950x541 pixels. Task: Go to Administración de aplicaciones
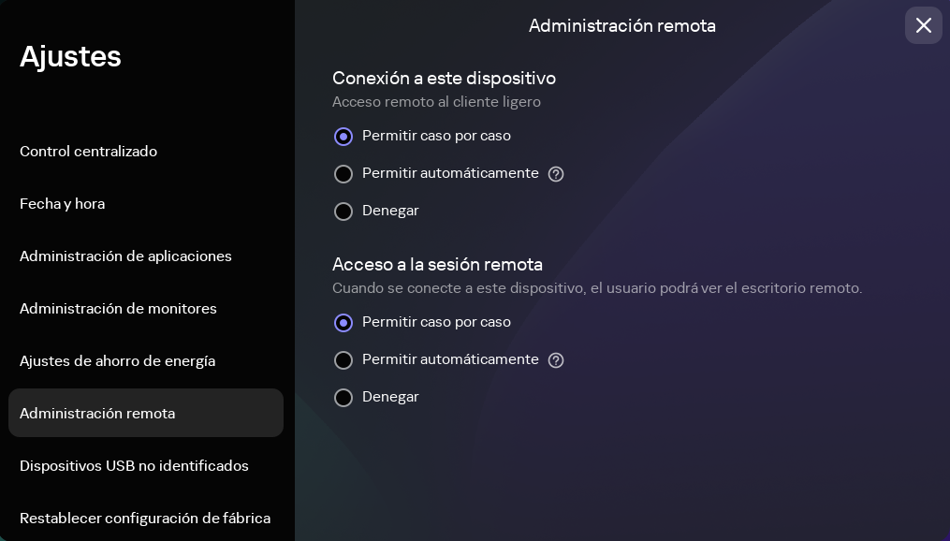[126, 256]
